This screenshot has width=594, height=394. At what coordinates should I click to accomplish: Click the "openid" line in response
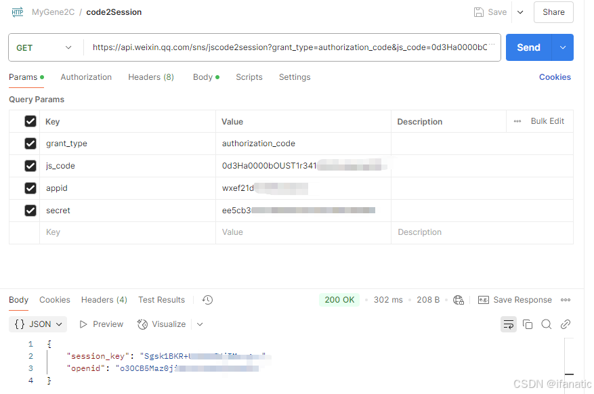point(163,368)
